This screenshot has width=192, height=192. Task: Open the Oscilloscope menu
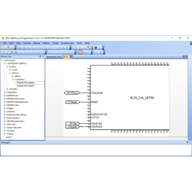pyautogui.click(x=67, y=43)
